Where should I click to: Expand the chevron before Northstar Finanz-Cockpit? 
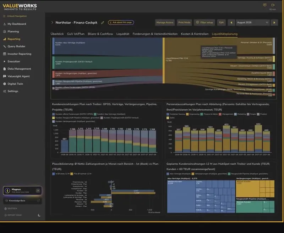[x=52, y=22]
